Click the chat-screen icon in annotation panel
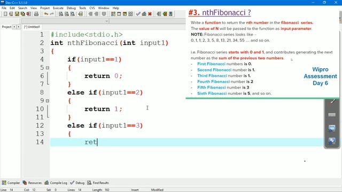 (332, 128)
